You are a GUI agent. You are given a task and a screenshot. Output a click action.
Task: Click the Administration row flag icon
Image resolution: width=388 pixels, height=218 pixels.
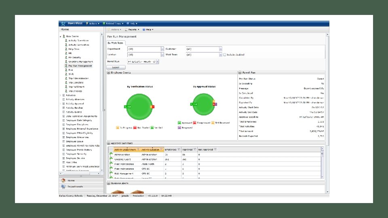pos(111,154)
